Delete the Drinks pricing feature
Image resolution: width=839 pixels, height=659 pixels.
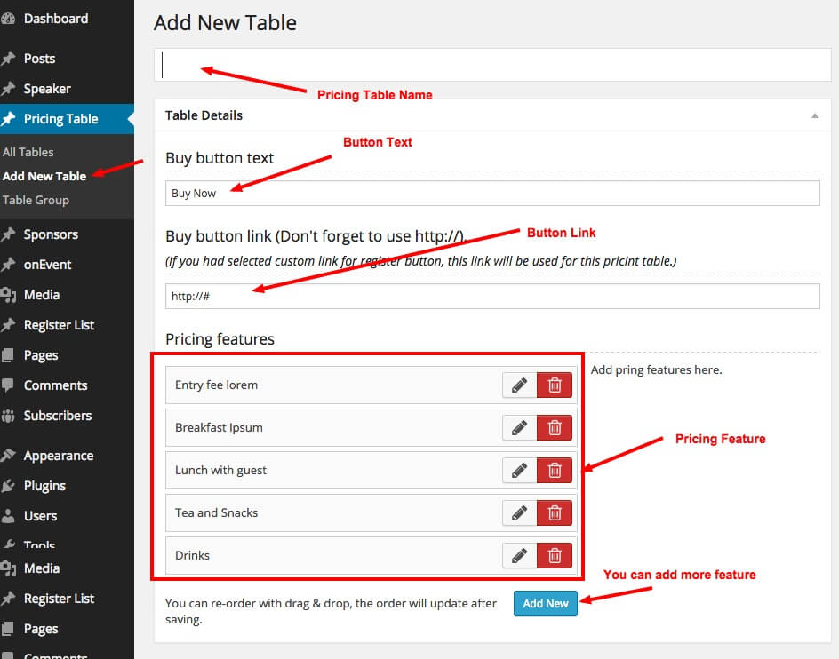[555, 555]
